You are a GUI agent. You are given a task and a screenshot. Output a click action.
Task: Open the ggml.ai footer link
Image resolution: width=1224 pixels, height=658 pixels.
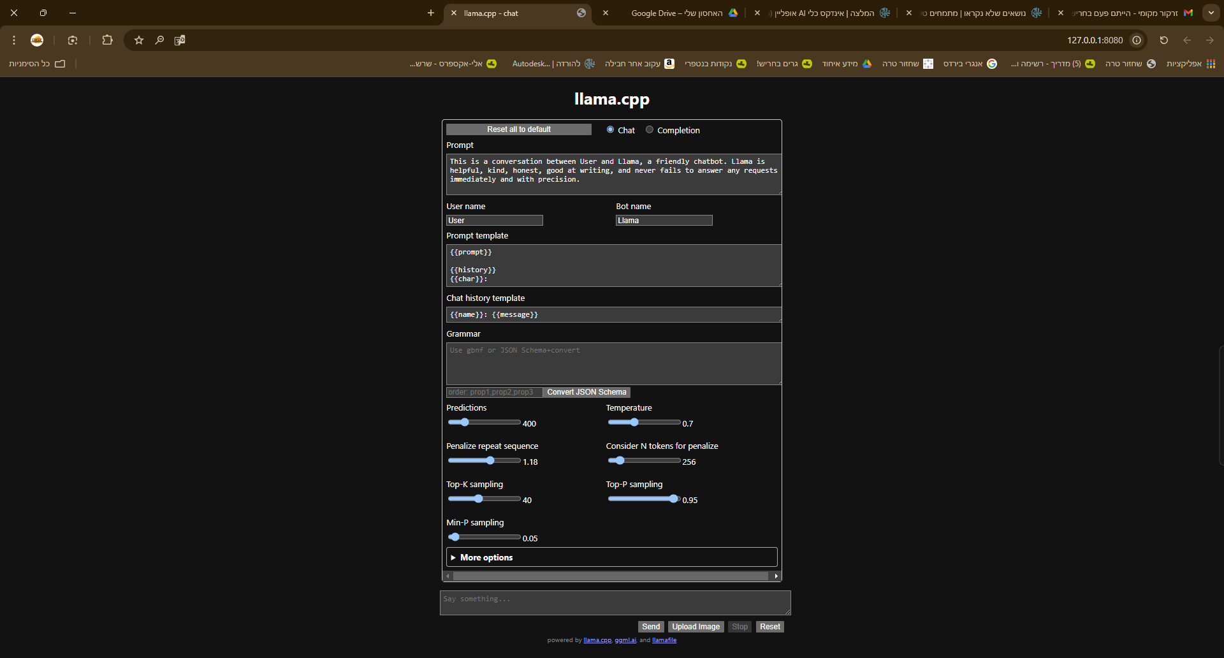click(625, 640)
